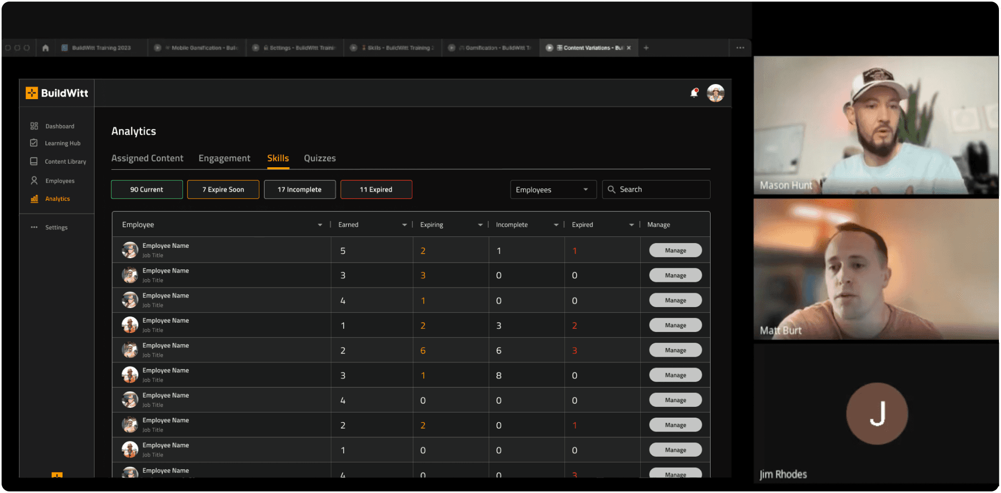Open the Assigned Content tab
The width and height of the screenshot is (1001, 493).
[147, 158]
